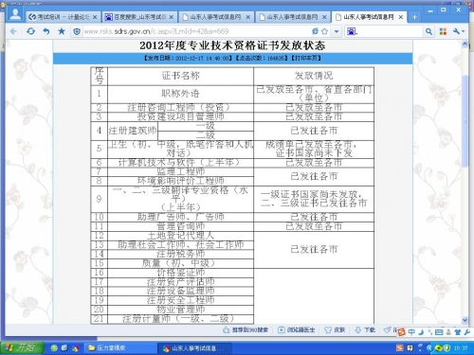This screenshot has width=474, height=355.
Task: Click the security shield icon in address bar
Action: tap(77, 31)
